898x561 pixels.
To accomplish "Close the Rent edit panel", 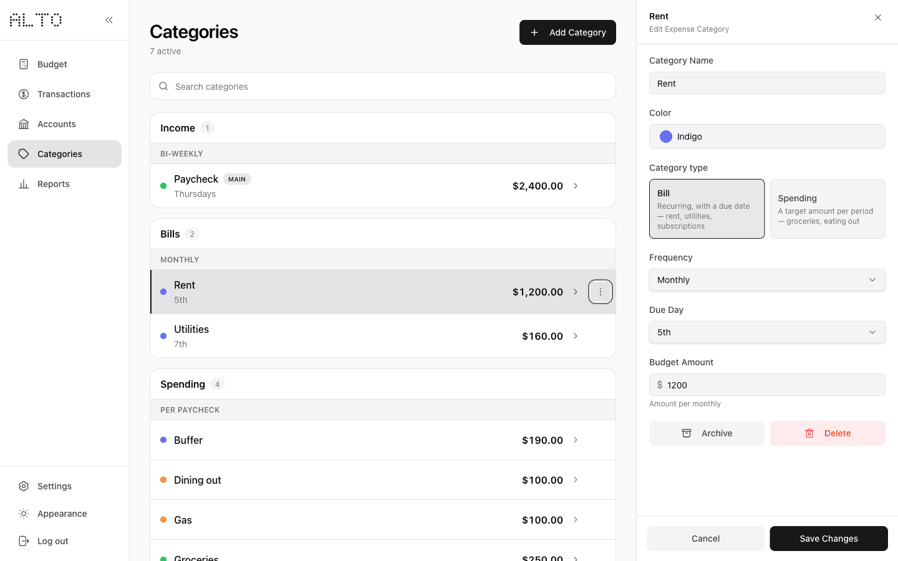I will pyautogui.click(x=878, y=17).
